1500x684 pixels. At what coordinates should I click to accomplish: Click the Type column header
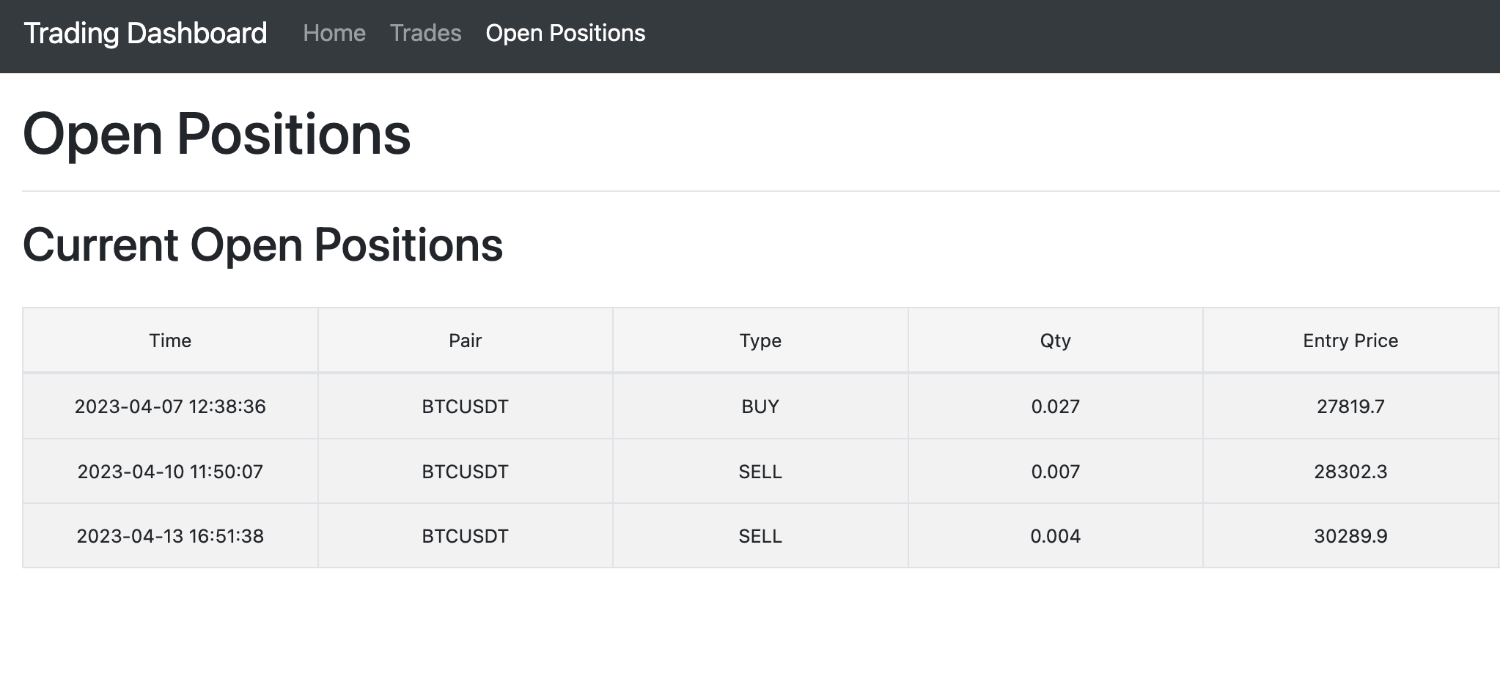pos(760,341)
